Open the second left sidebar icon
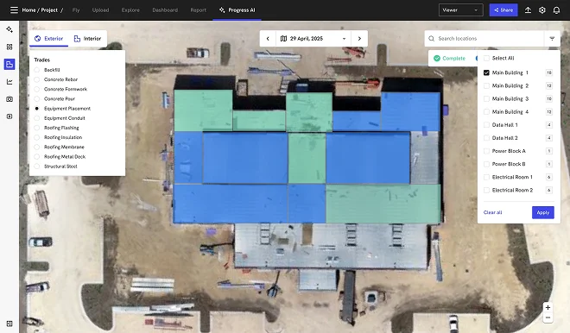The height and width of the screenshot is (333, 570). tap(9, 47)
